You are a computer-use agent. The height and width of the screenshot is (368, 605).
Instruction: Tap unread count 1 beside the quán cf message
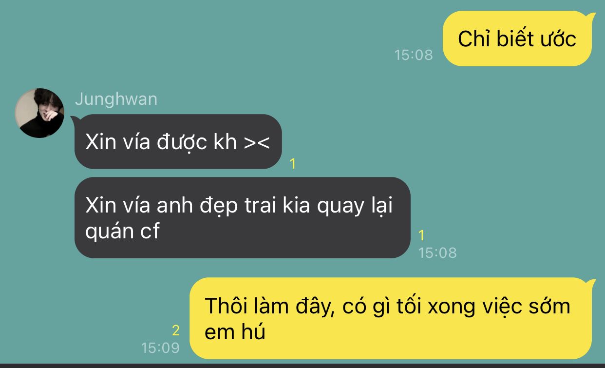422,235
